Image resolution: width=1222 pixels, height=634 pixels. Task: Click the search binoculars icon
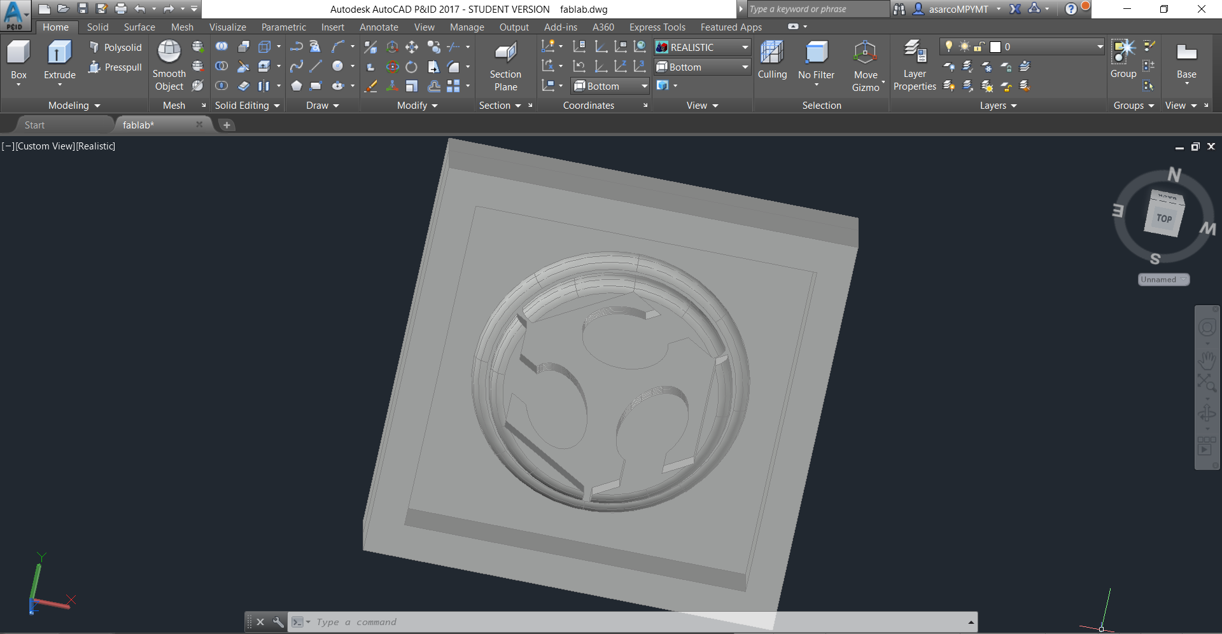point(899,9)
